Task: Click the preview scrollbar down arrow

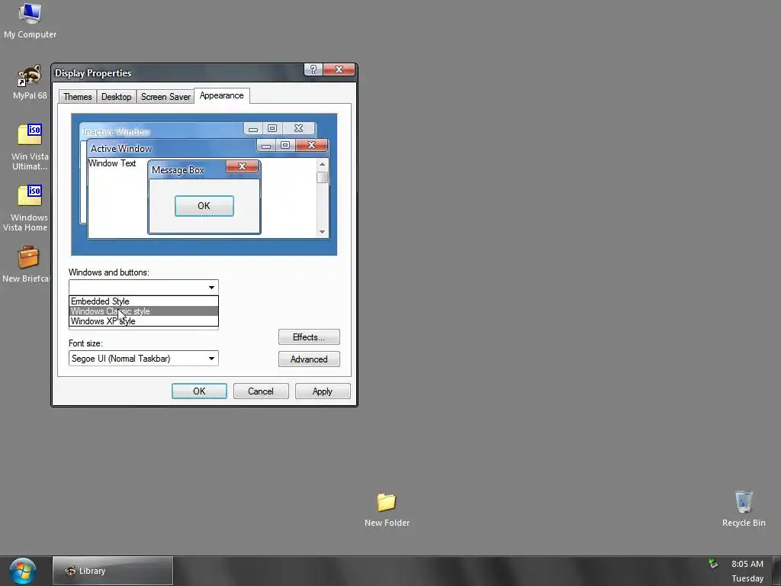Action: (x=323, y=232)
